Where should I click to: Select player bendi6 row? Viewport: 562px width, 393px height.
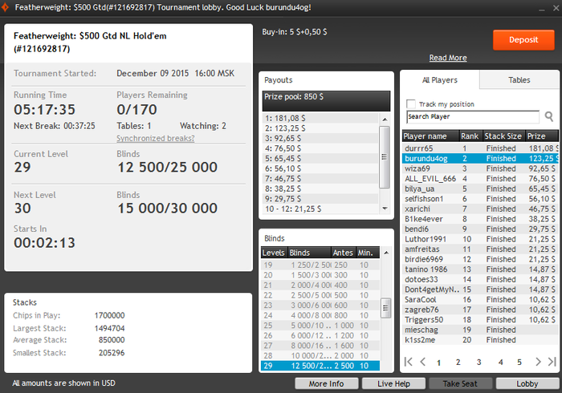pyautogui.click(x=480, y=229)
